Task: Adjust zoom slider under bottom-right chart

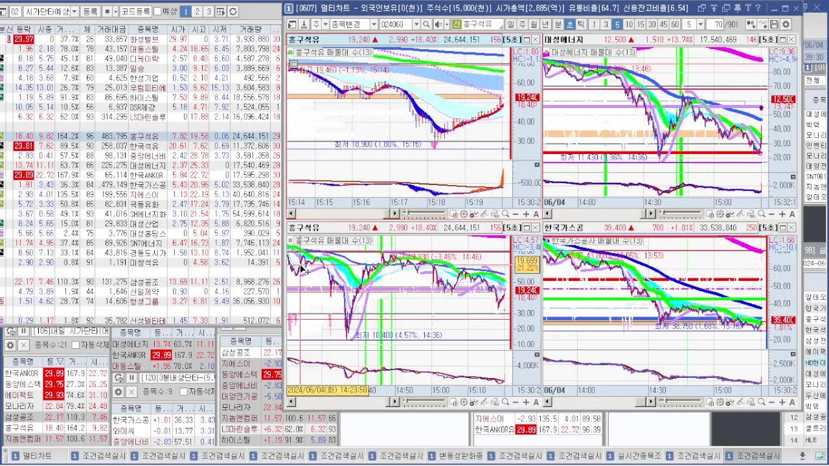Action: pyautogui.click(x=681, y=402)
